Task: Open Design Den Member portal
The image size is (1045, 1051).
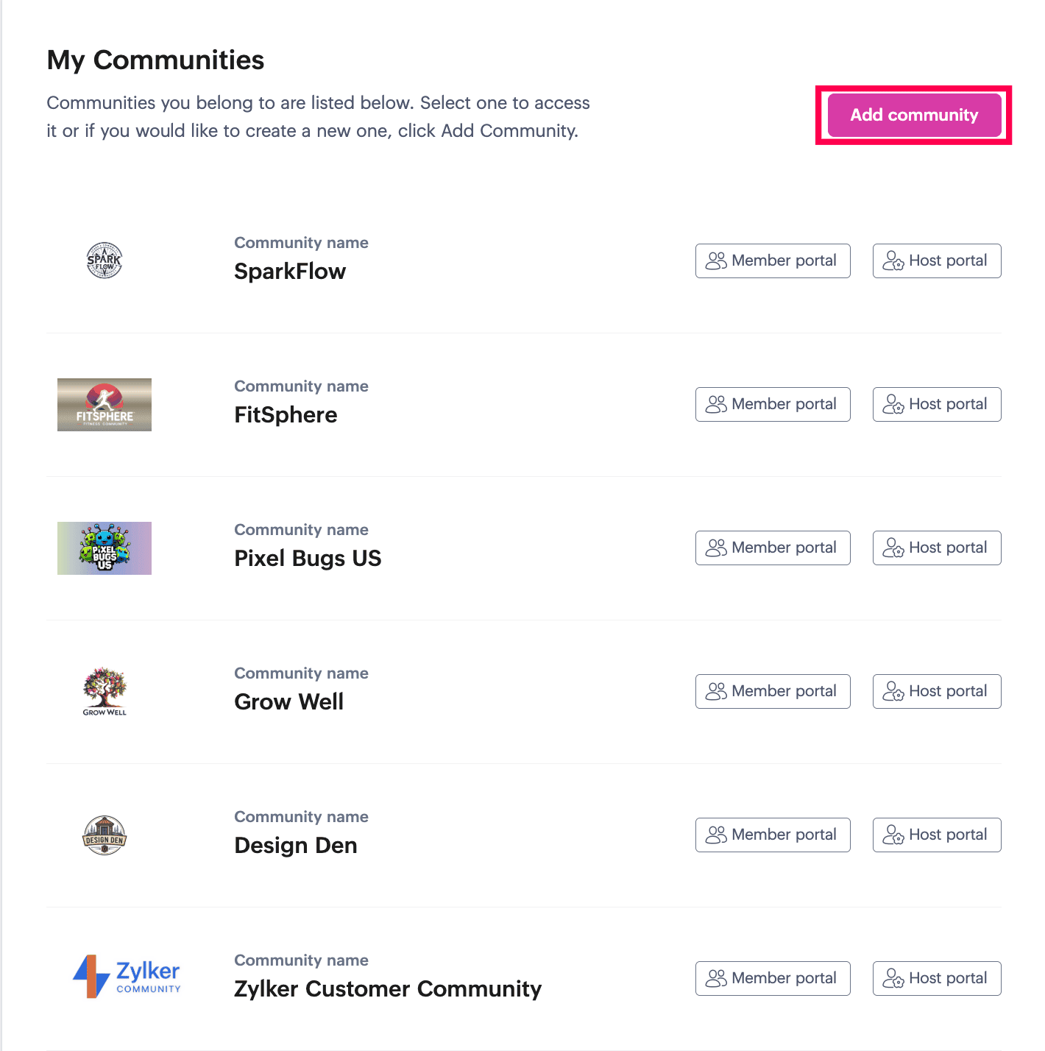Action: click(773, 835)
